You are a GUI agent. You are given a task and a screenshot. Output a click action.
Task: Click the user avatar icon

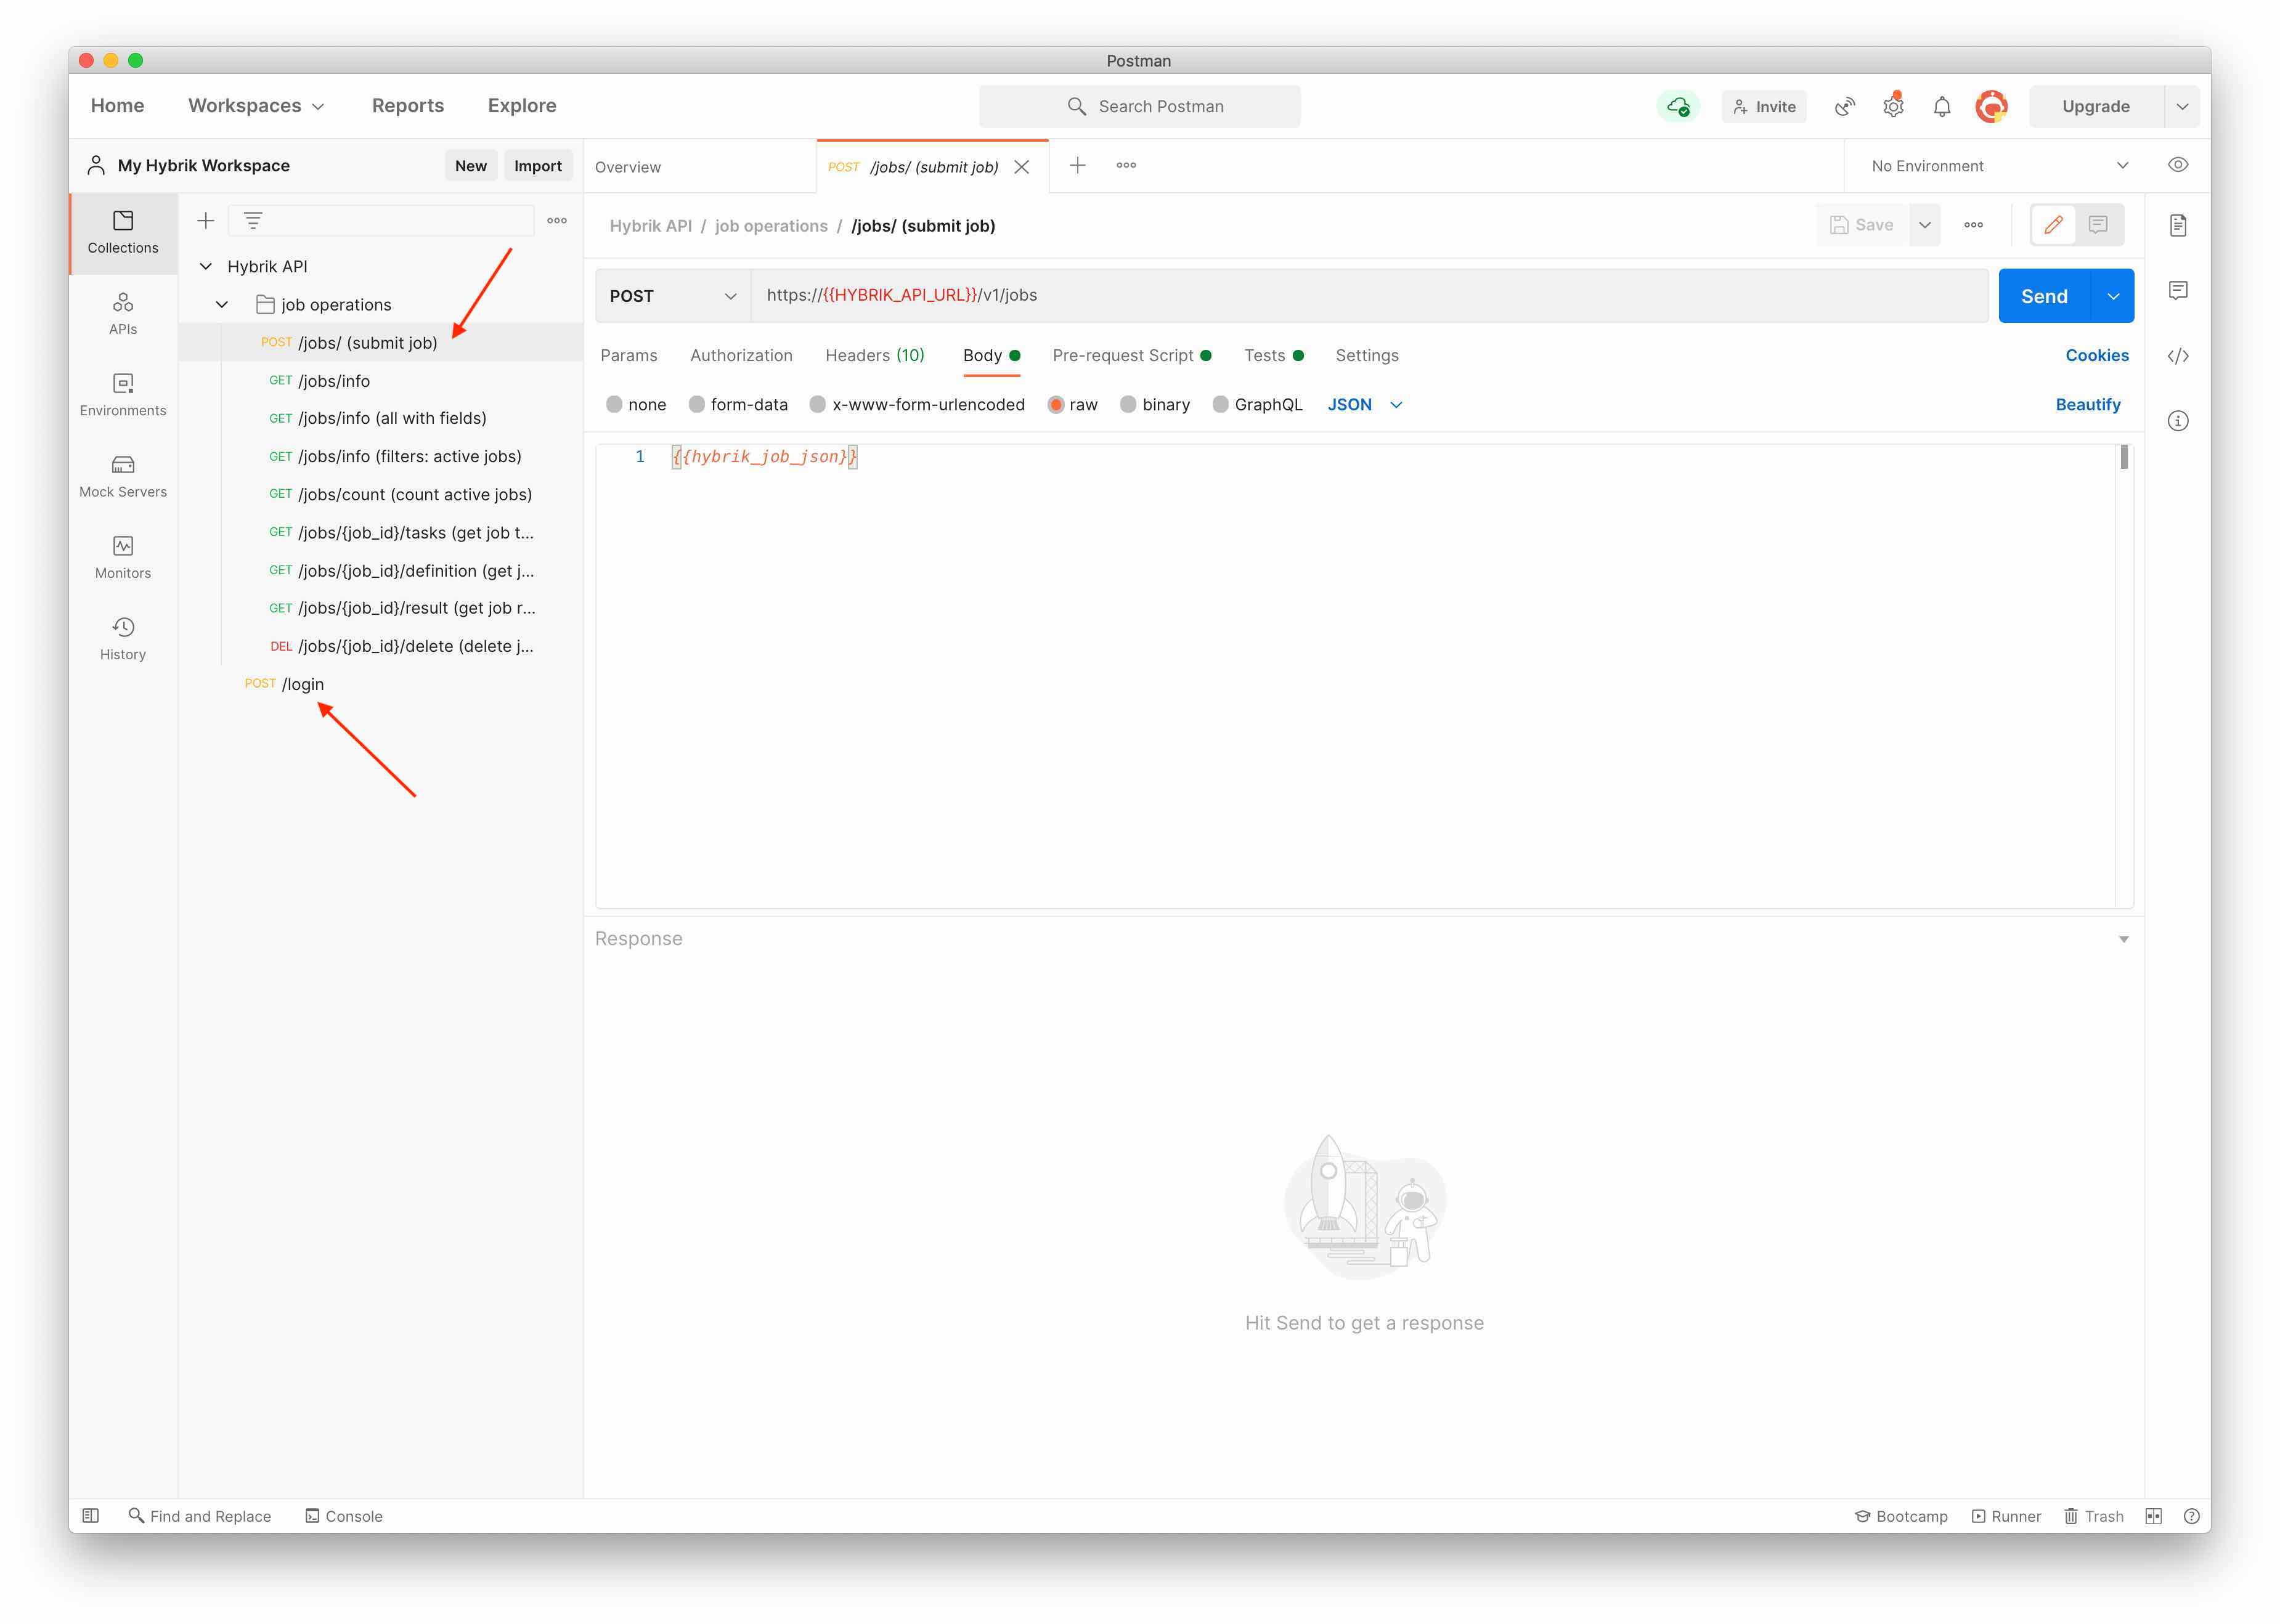[1991, 106]
